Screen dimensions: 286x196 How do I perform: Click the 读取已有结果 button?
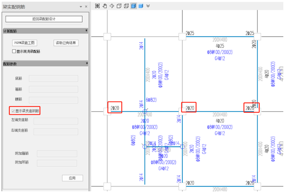pyautogui.click(x=66, y=43)
